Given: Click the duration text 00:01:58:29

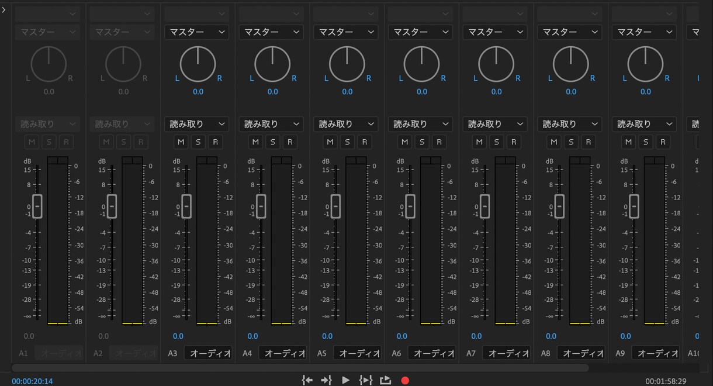Looking at the screenshot, I should coord(666,381).
